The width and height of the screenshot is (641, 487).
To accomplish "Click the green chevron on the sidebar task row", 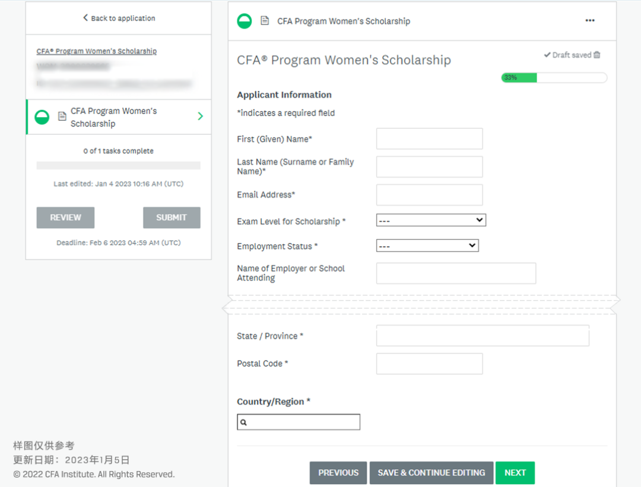I will pyautogui.click(x=201, y=116).
